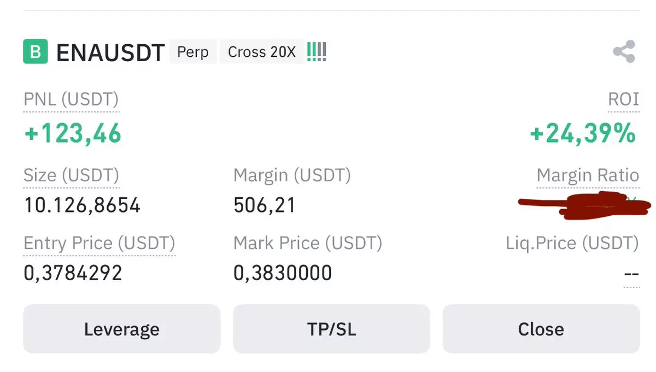The width and height of the screenshot is (656, 372).
Task: Tap the Margin amount 506,21
Action: 265,206
